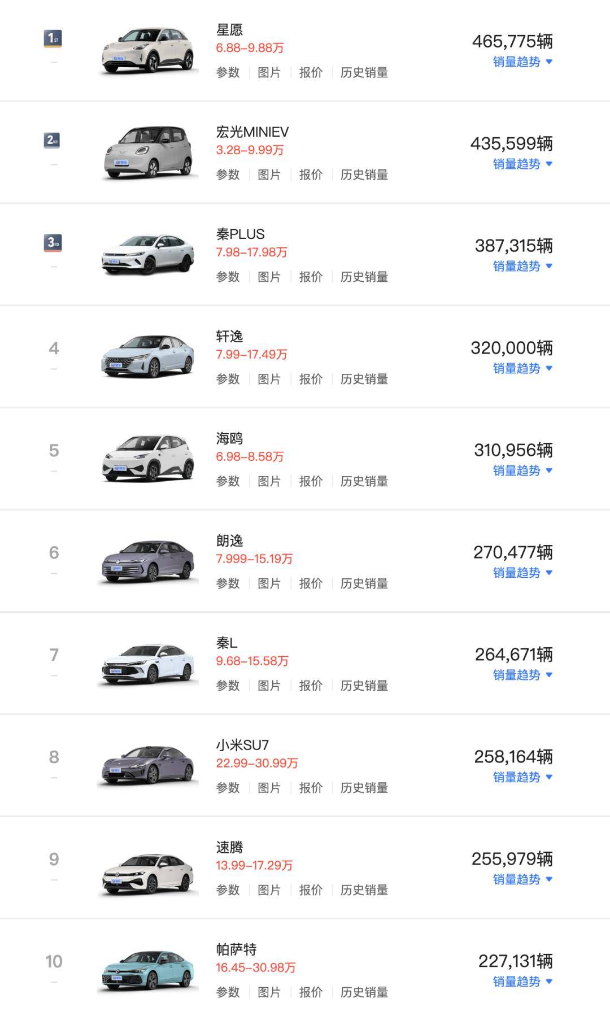Click the 1st place rank badge
Image resolution: width=610 pixels, height=1016 pixels.
[53, 38]
